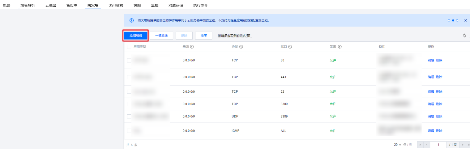Click the info icon next to 协议
The width and height of the screenshot is (470, 149).
pos(241,47)
